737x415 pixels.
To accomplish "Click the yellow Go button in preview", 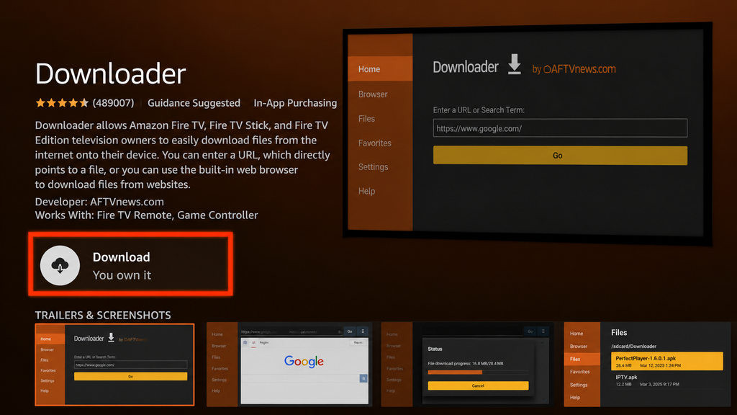I will [560, 156].
